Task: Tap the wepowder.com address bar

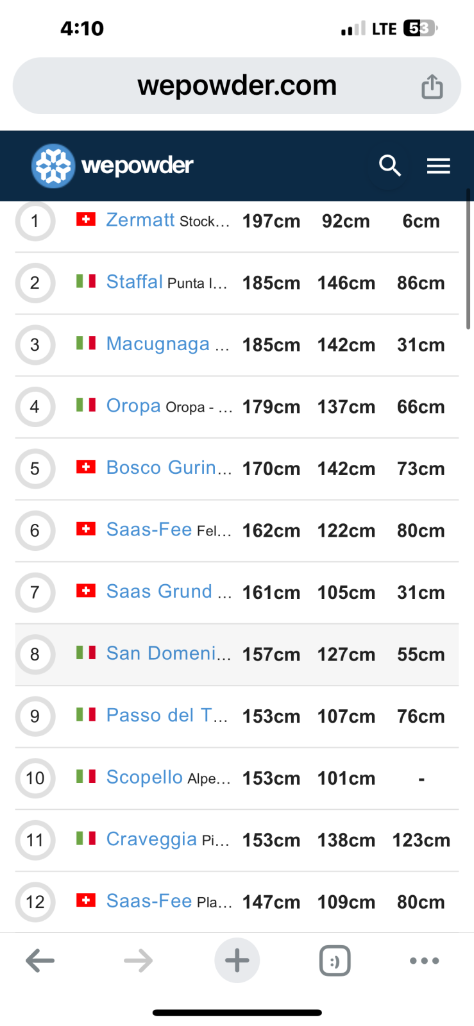Action: coord(237,86)
